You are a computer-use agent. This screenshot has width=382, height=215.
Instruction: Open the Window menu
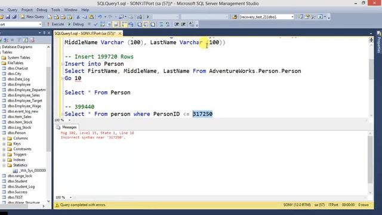coord(70,10)
